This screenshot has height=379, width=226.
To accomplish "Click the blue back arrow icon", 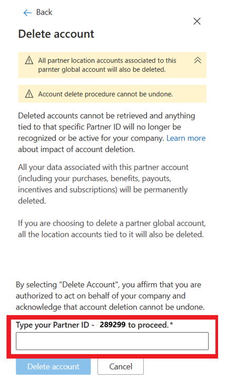I will click(27, 13).
